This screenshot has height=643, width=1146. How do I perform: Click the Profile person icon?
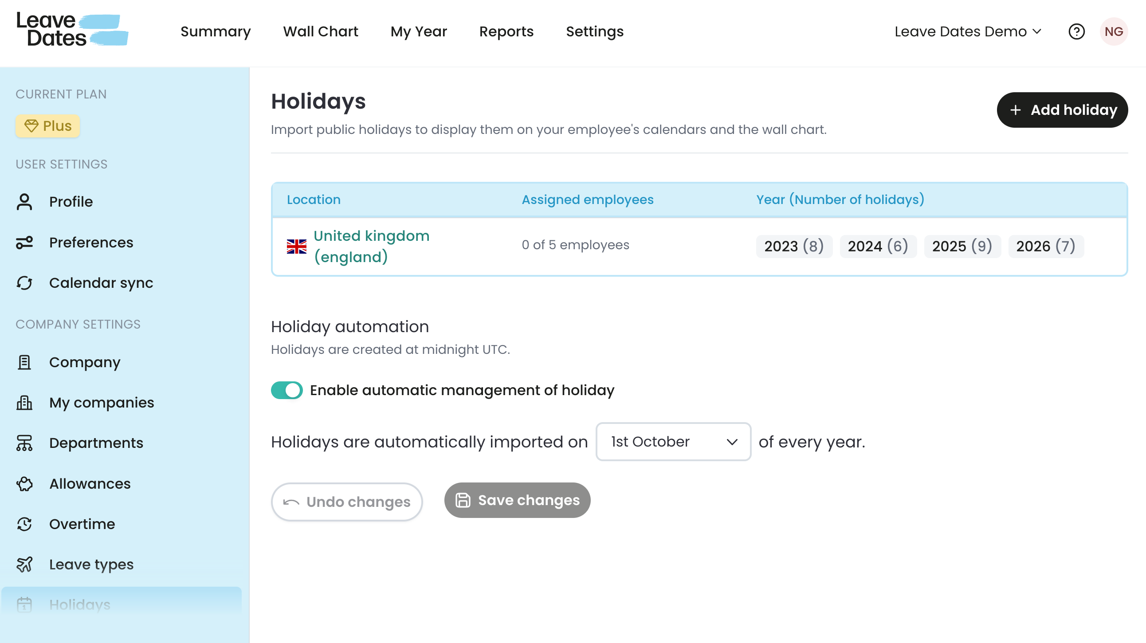point(24,201)
